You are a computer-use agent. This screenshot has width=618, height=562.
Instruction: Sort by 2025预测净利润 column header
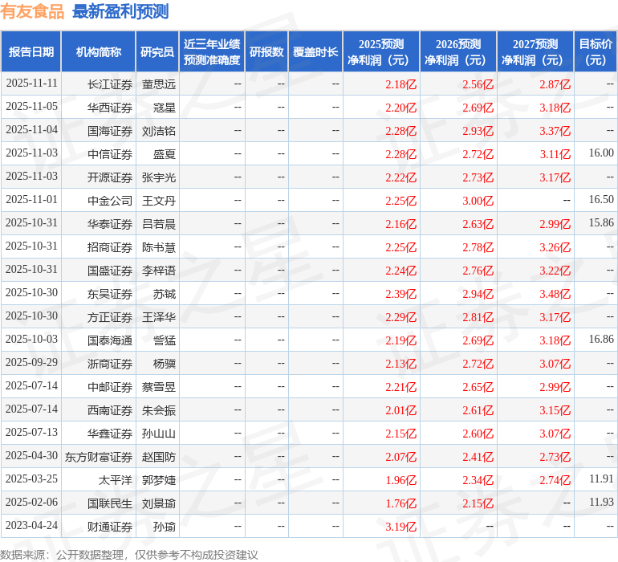tap(381, 52)
